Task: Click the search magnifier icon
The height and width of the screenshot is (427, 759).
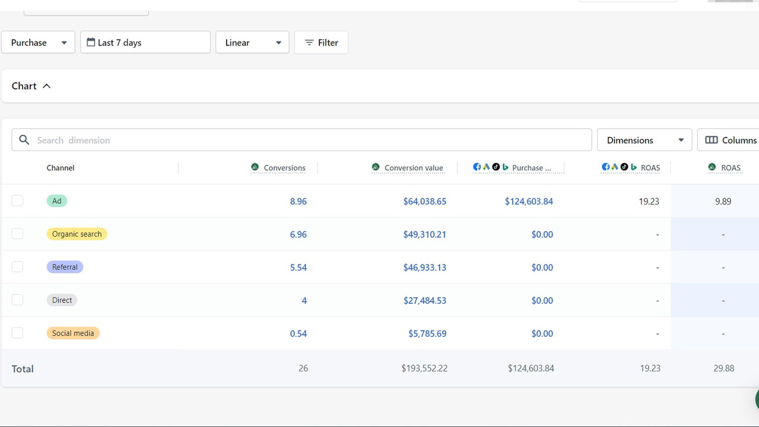Action: 24,140
